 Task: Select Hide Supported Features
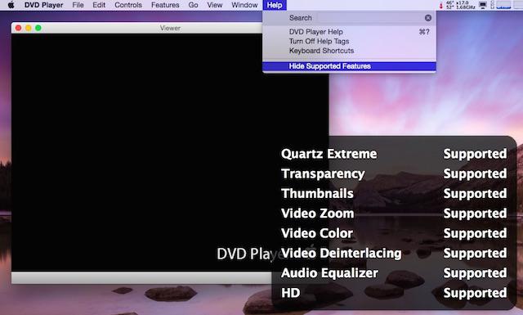349,66
